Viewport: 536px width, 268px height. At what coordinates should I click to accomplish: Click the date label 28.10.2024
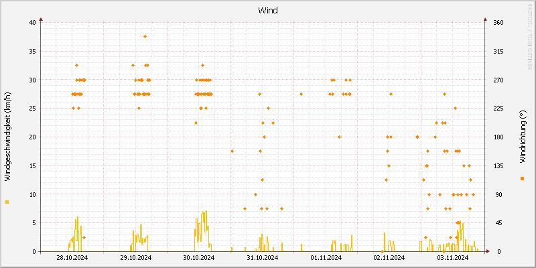click(72, 258)
